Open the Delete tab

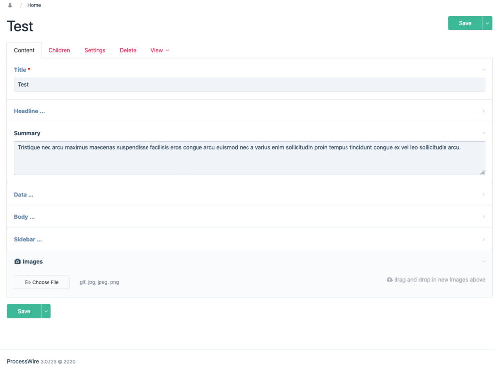click(x=128, y=50)
